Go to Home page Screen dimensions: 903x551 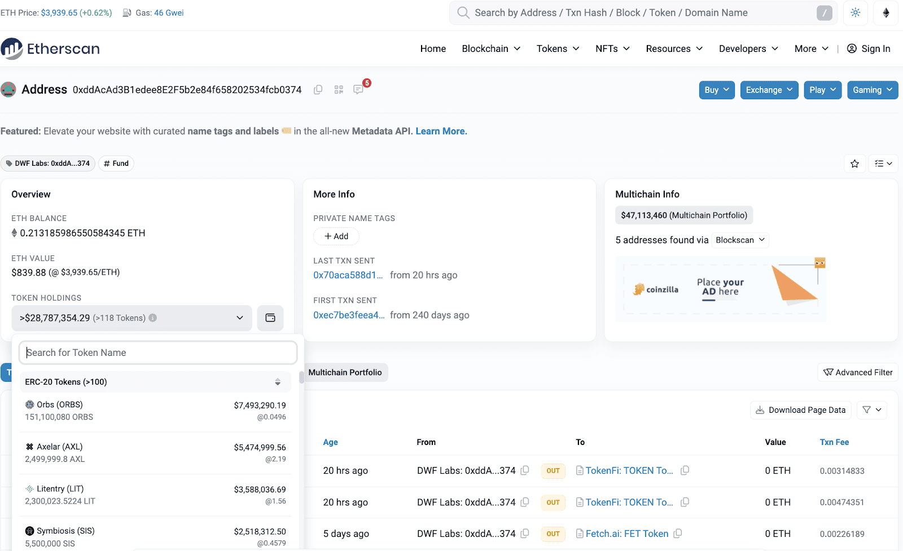click(433, 49)
